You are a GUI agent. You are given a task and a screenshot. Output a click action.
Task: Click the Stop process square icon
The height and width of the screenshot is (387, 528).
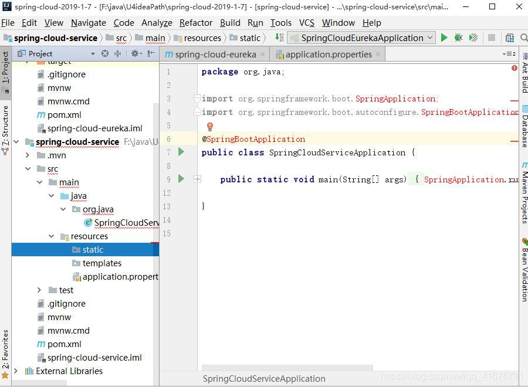click(491, 38)
